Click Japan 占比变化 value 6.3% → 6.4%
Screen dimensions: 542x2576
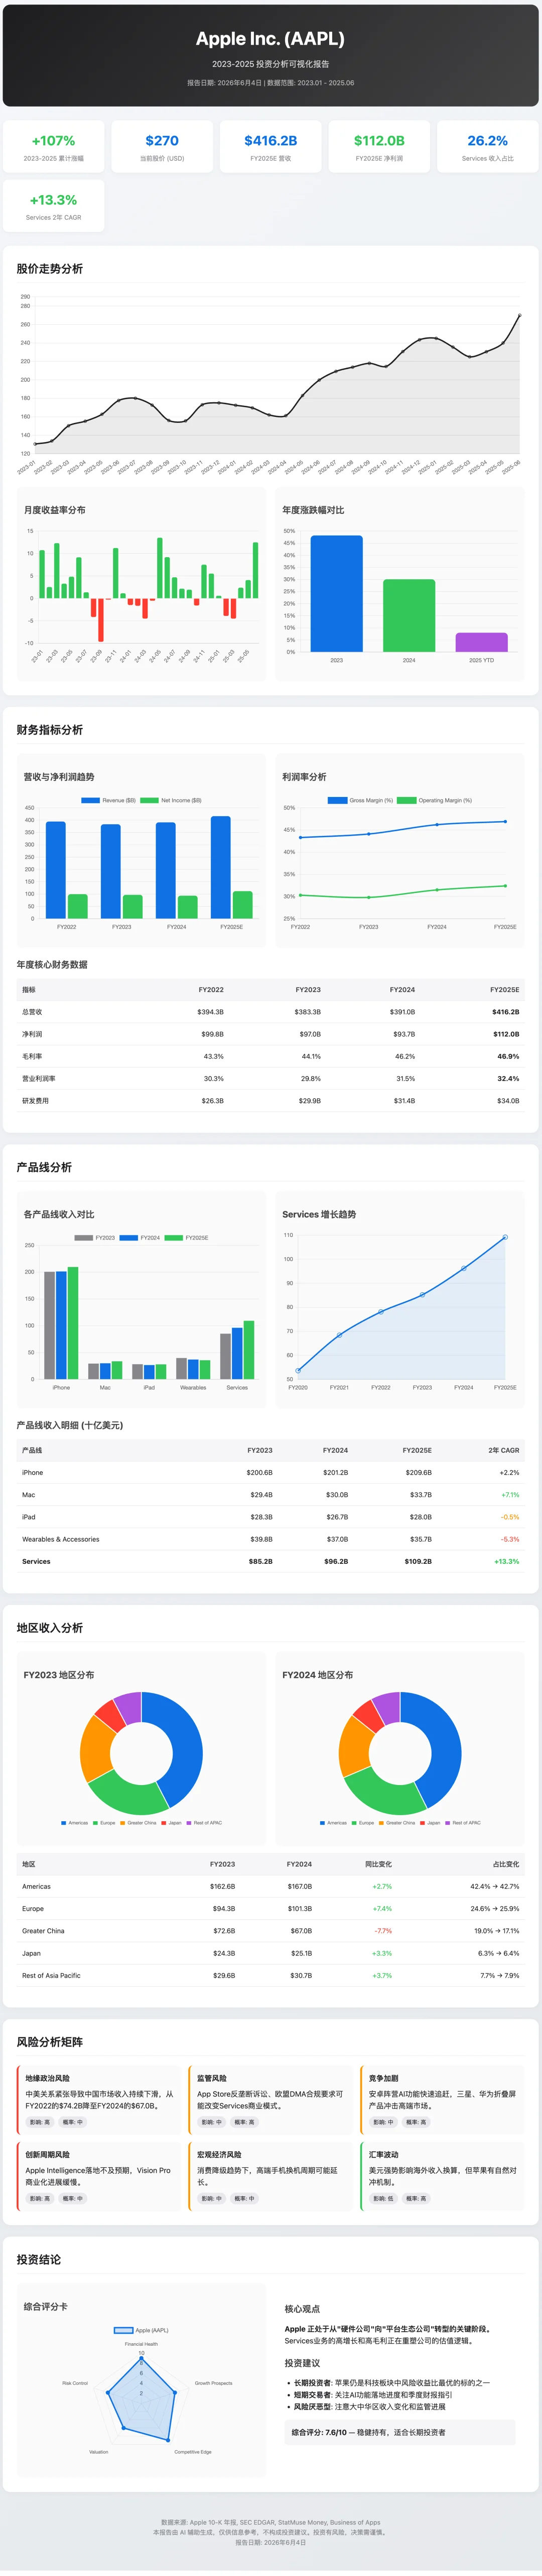pyautogui.click(x=498, y=1953)
